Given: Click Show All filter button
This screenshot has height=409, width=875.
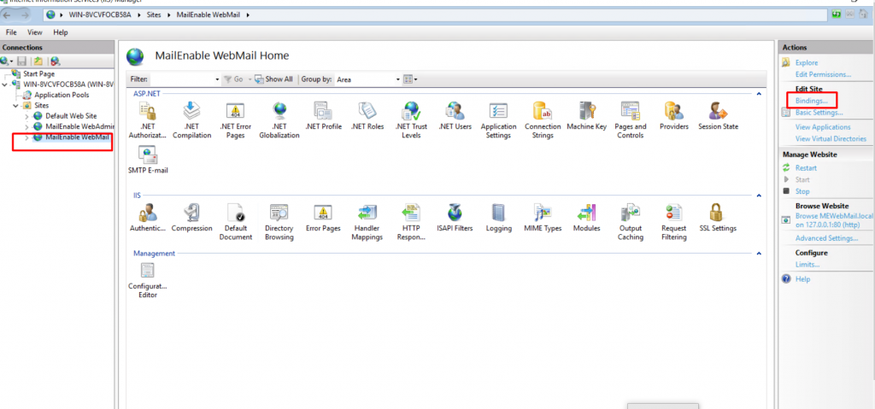Looking at the screenshot, I should [273, 79].
